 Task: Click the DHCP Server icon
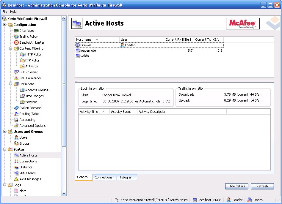coord(16,72)
